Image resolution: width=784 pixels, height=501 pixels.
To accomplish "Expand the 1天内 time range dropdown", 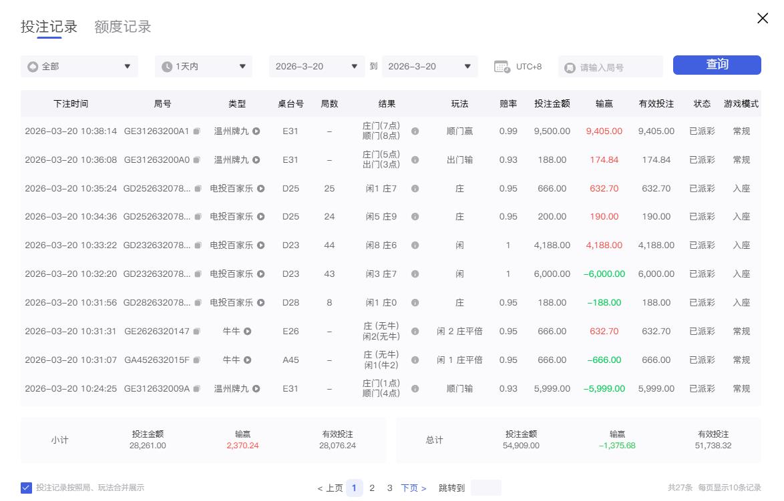I will pos(204,67).
